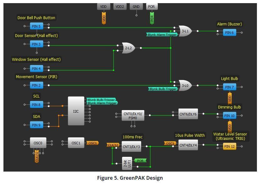Click PIN 6 alarm buzzer output
This screenshot has height=186, width=261.
(x=229, y=33)
